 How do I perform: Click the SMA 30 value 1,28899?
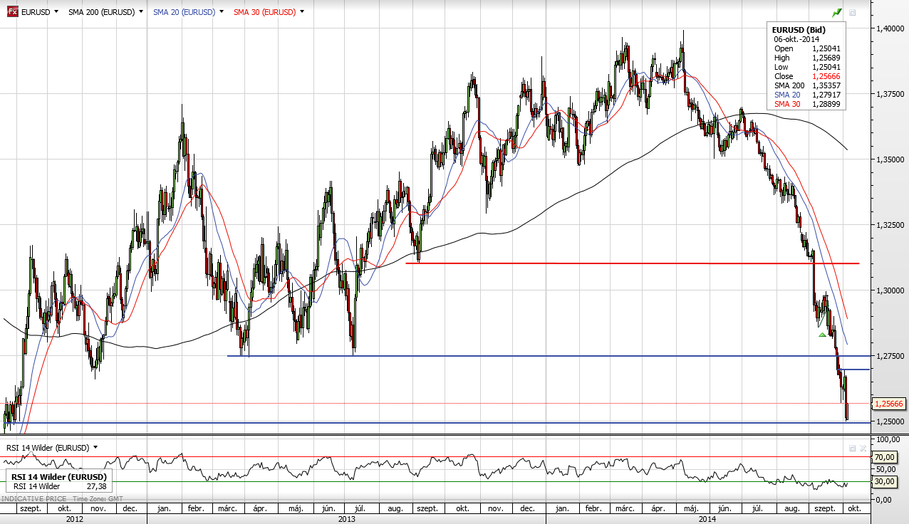point(825,104)
